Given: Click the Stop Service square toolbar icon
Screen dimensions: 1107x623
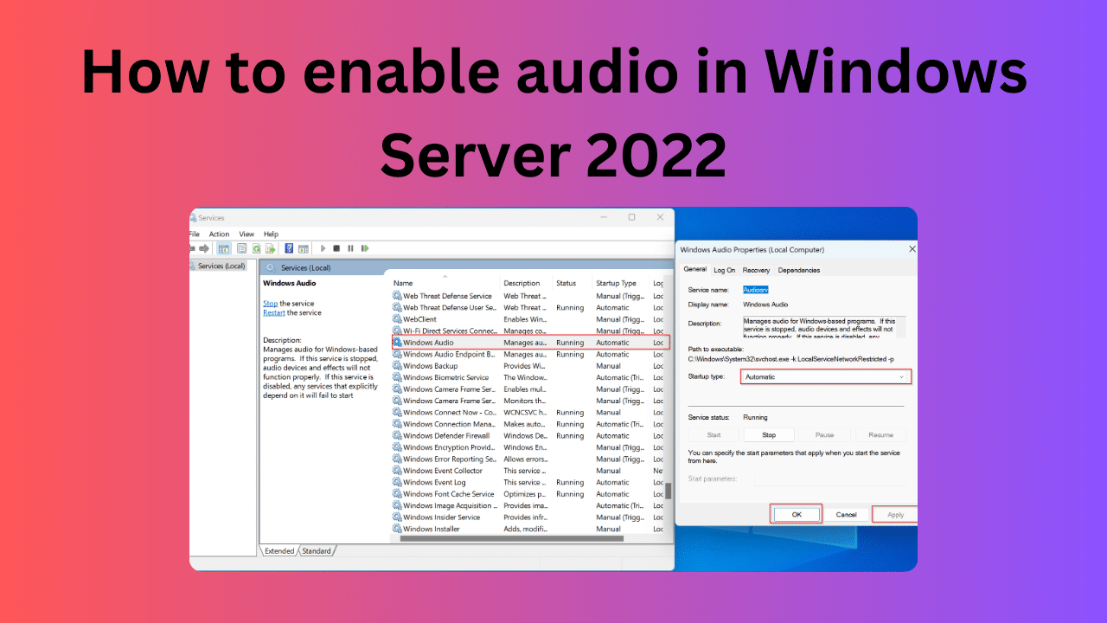Looking at the screenshot, I should (x=336, y=248).
